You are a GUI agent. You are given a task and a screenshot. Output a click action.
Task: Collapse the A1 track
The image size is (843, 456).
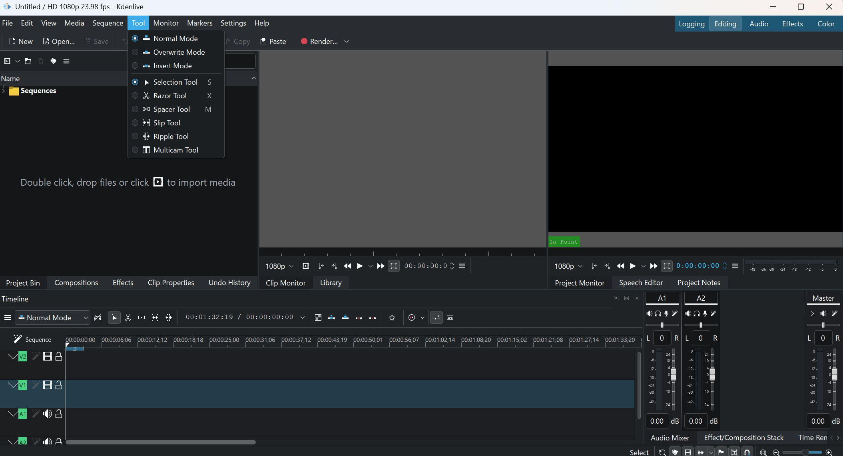point(12,414)
